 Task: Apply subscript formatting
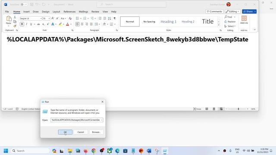coord(43,24)
